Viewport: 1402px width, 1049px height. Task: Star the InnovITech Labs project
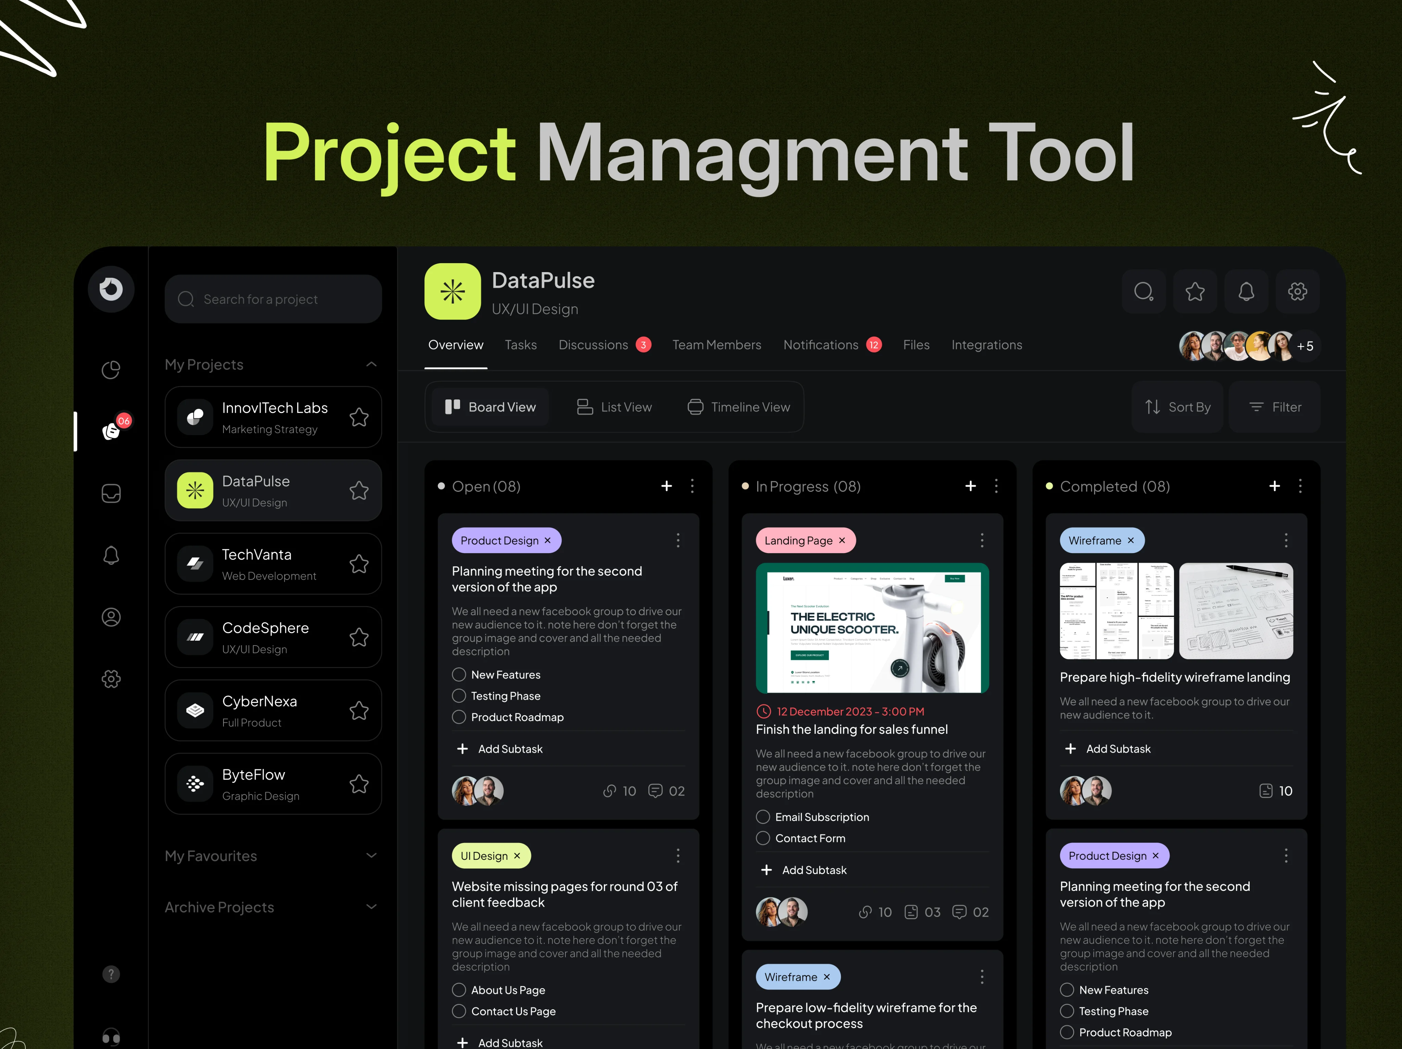(x=359, y=417)
